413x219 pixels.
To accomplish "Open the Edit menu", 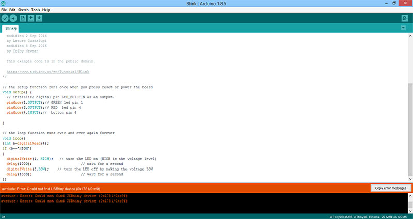I will coord(12,10).
